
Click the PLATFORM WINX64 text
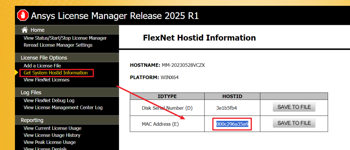[154, 77]
